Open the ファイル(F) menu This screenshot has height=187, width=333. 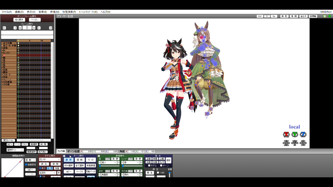(x=7, y=12)
